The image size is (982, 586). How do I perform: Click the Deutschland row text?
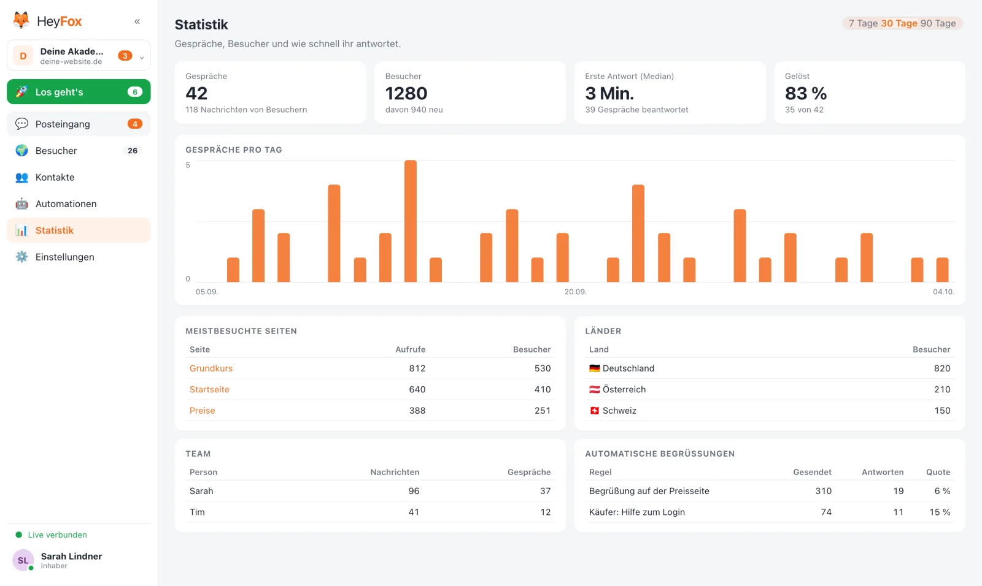click(628, 368)
